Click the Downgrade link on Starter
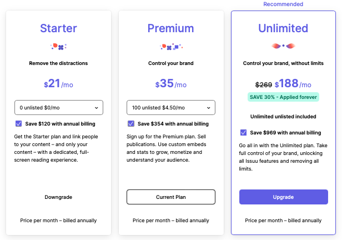The height and width of the screenshot is (240, 342). point(58,197)
